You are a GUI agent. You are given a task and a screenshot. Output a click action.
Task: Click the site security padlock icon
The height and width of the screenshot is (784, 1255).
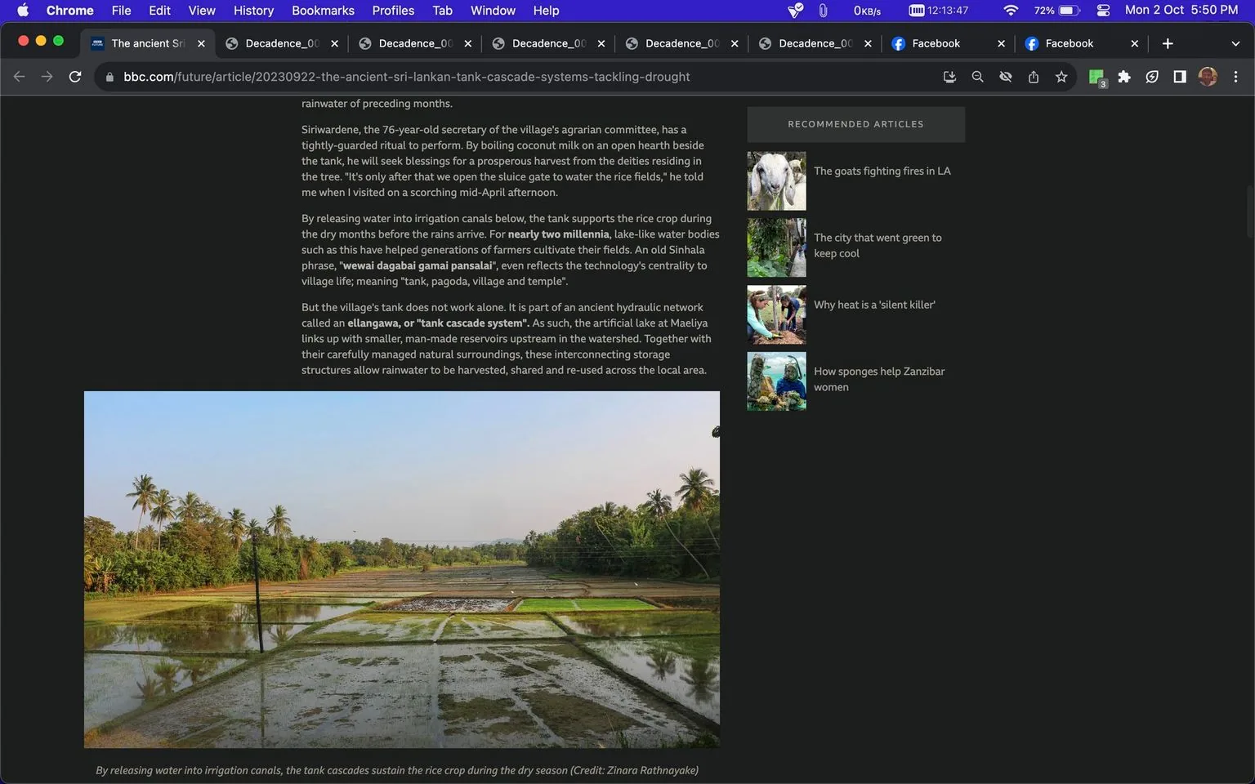(109, 76)
